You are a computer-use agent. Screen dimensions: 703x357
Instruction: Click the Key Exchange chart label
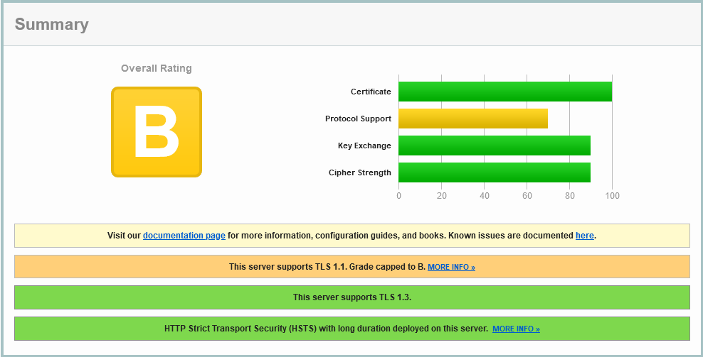(364, 145)
